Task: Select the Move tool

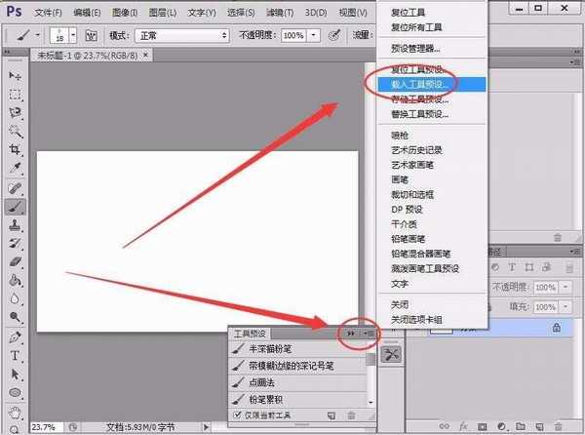Action: pyautogui.click(x=16, y=75)
